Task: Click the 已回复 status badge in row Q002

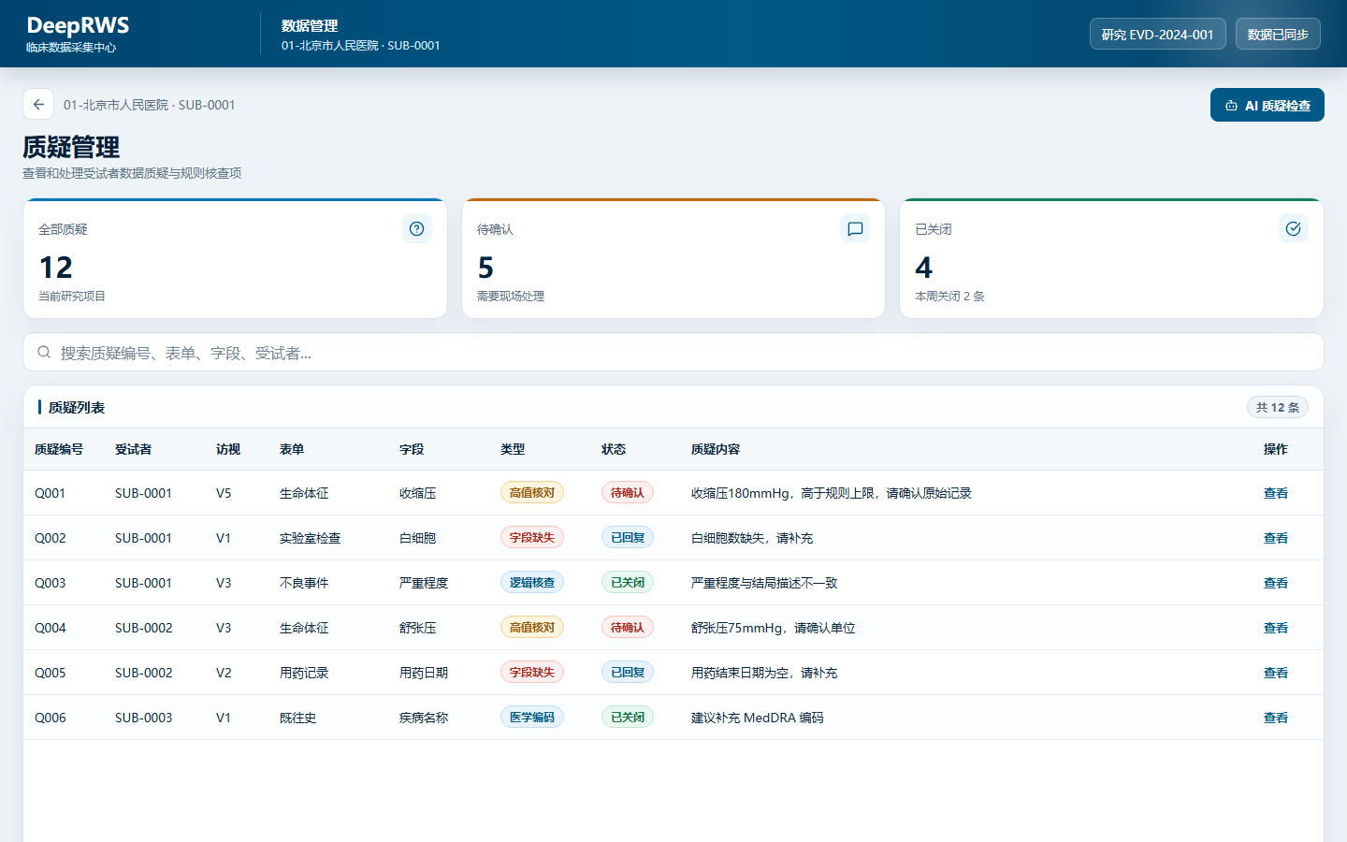Action: [628, 538]
